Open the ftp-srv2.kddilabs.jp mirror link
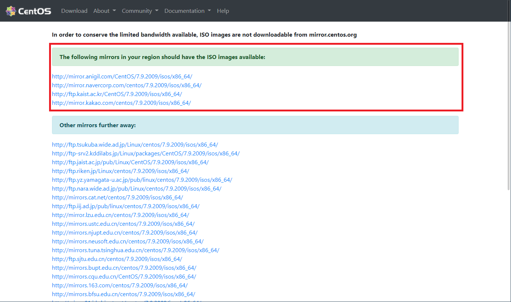The height and width of the screenshot is (302, 511). click(x=146, y=154)
